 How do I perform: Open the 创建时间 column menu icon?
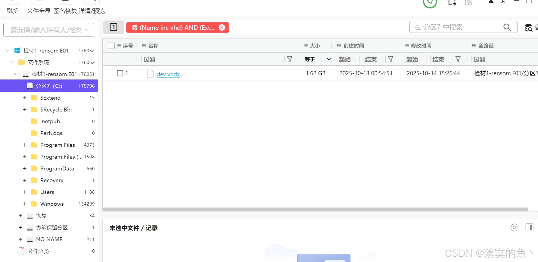click(x=339, y=45)
